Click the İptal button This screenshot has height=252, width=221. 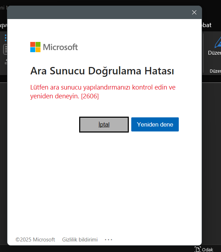pos(104,124)
